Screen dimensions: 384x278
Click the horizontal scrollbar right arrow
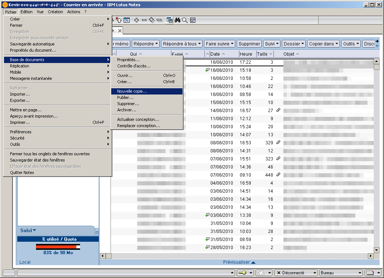(371, 256)
